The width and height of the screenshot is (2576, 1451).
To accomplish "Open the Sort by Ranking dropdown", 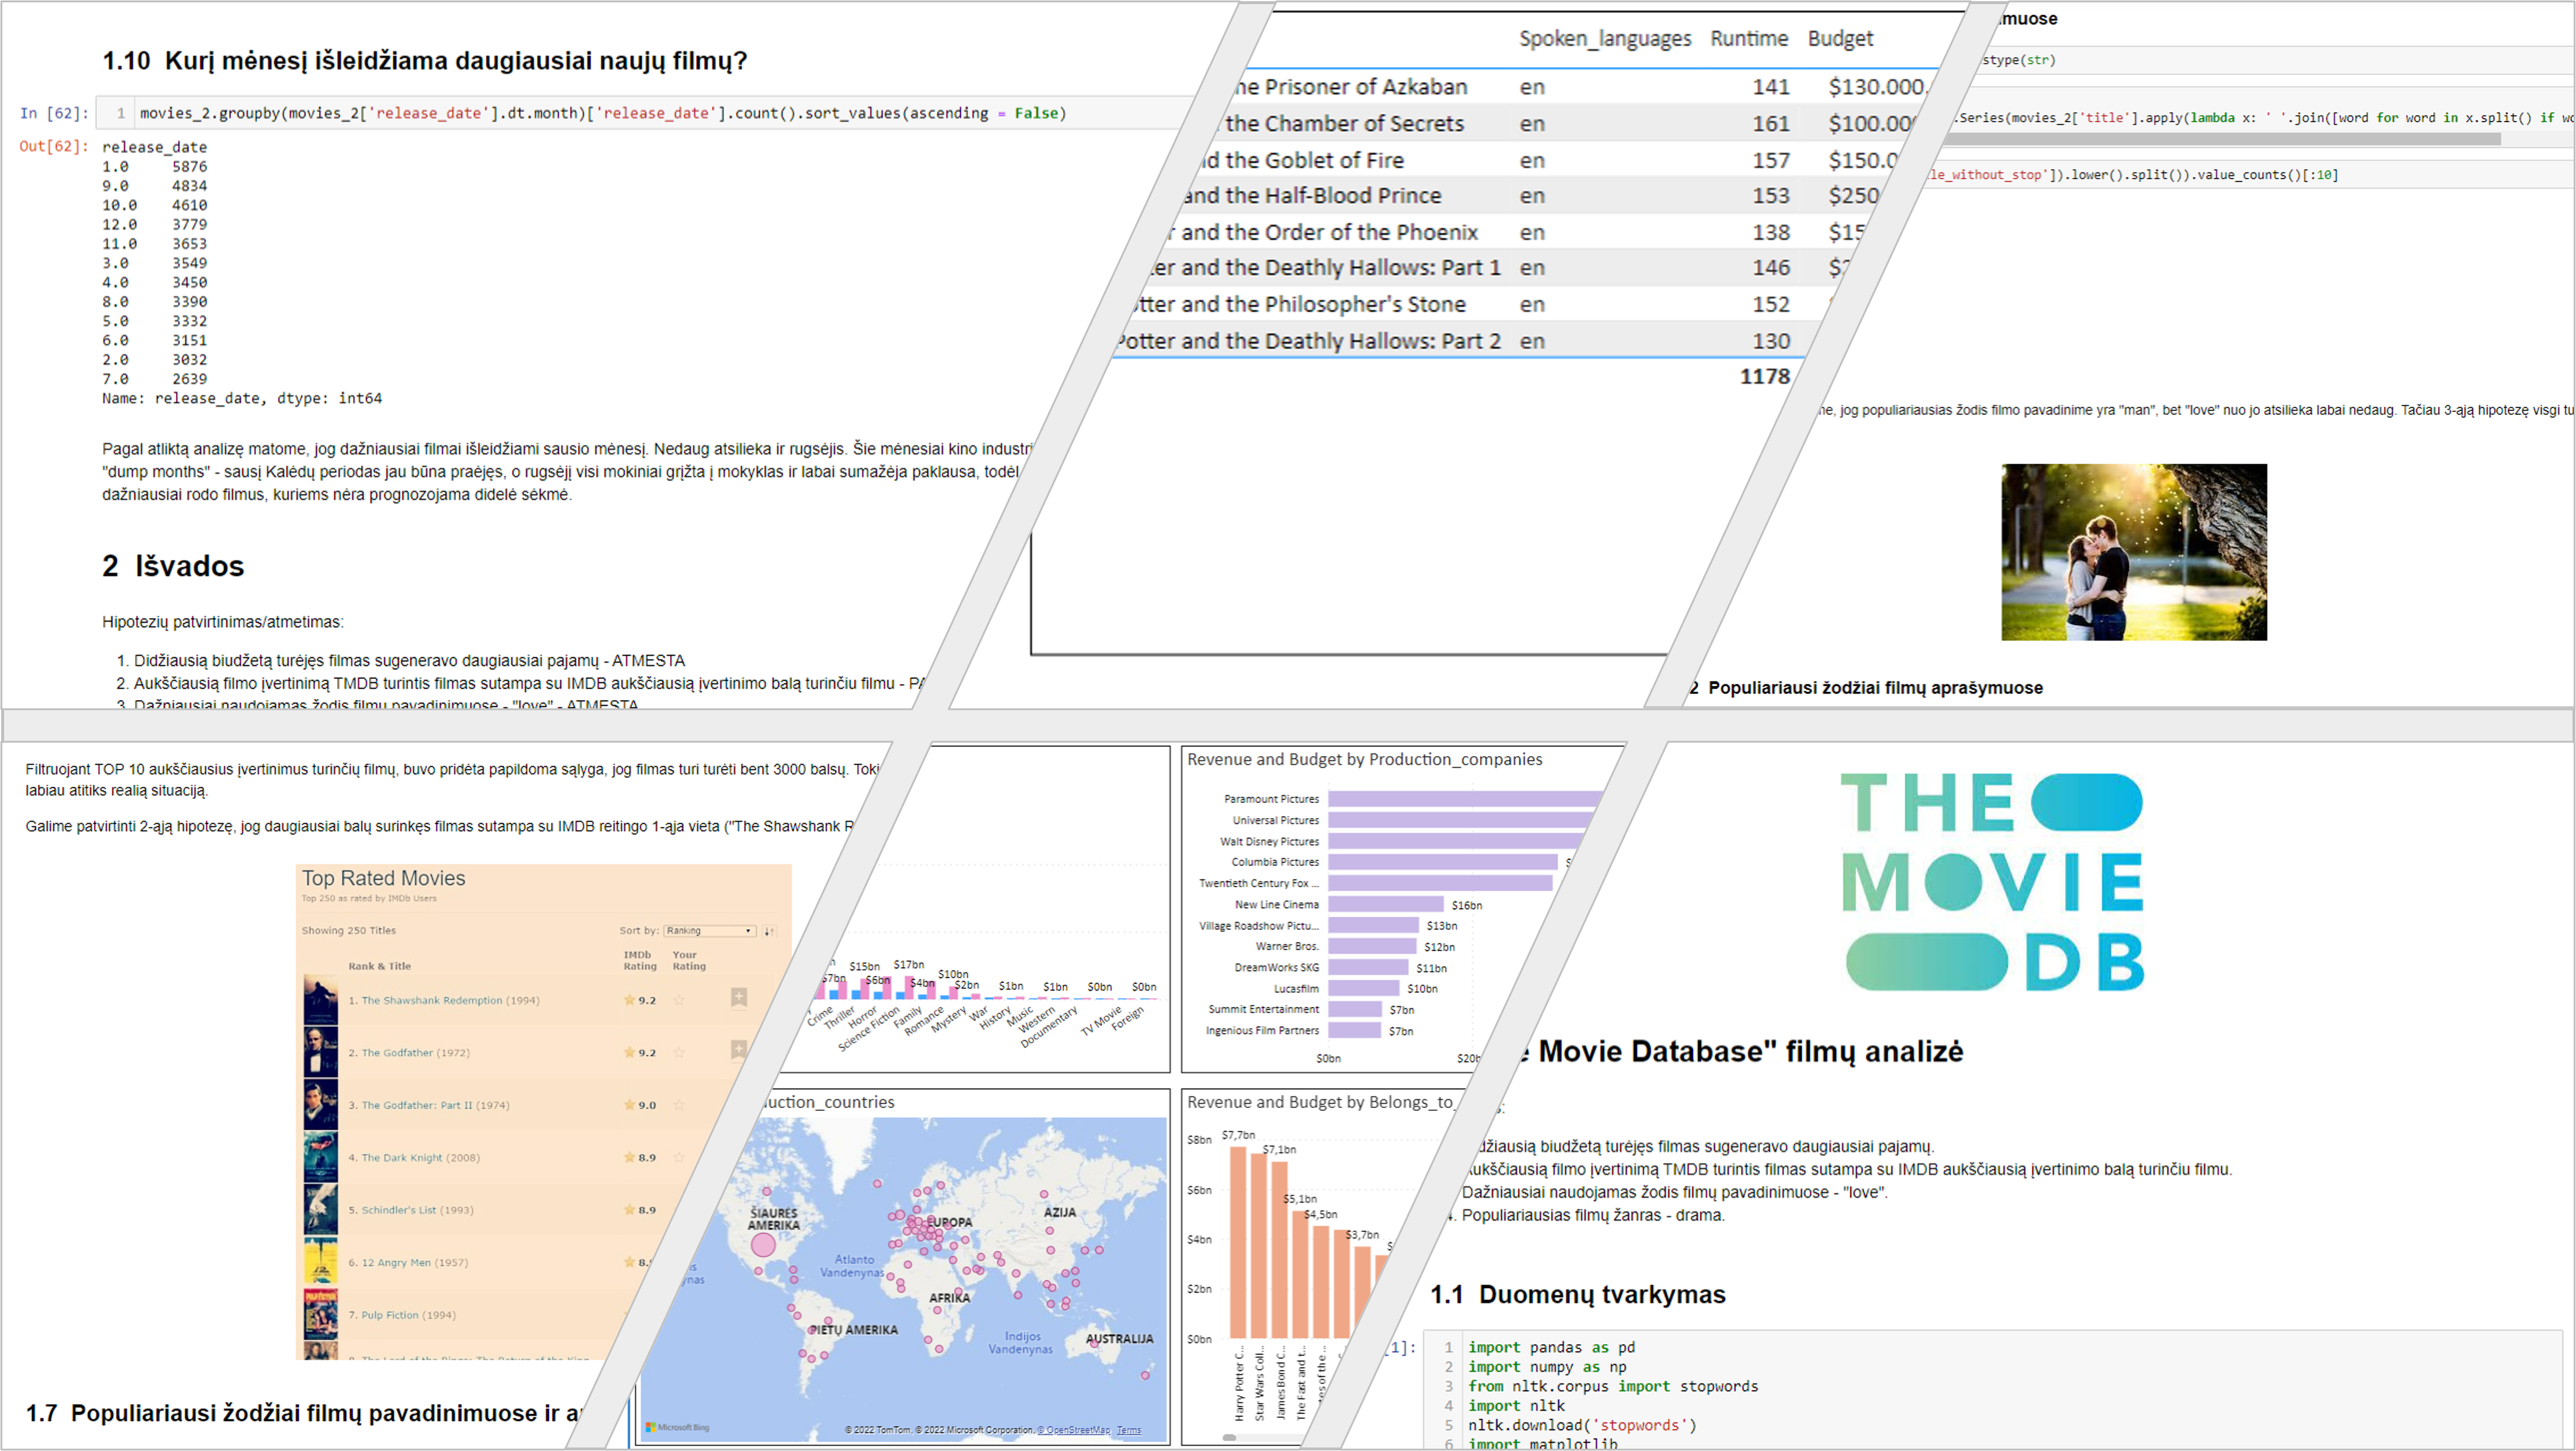I will [709, 931].
